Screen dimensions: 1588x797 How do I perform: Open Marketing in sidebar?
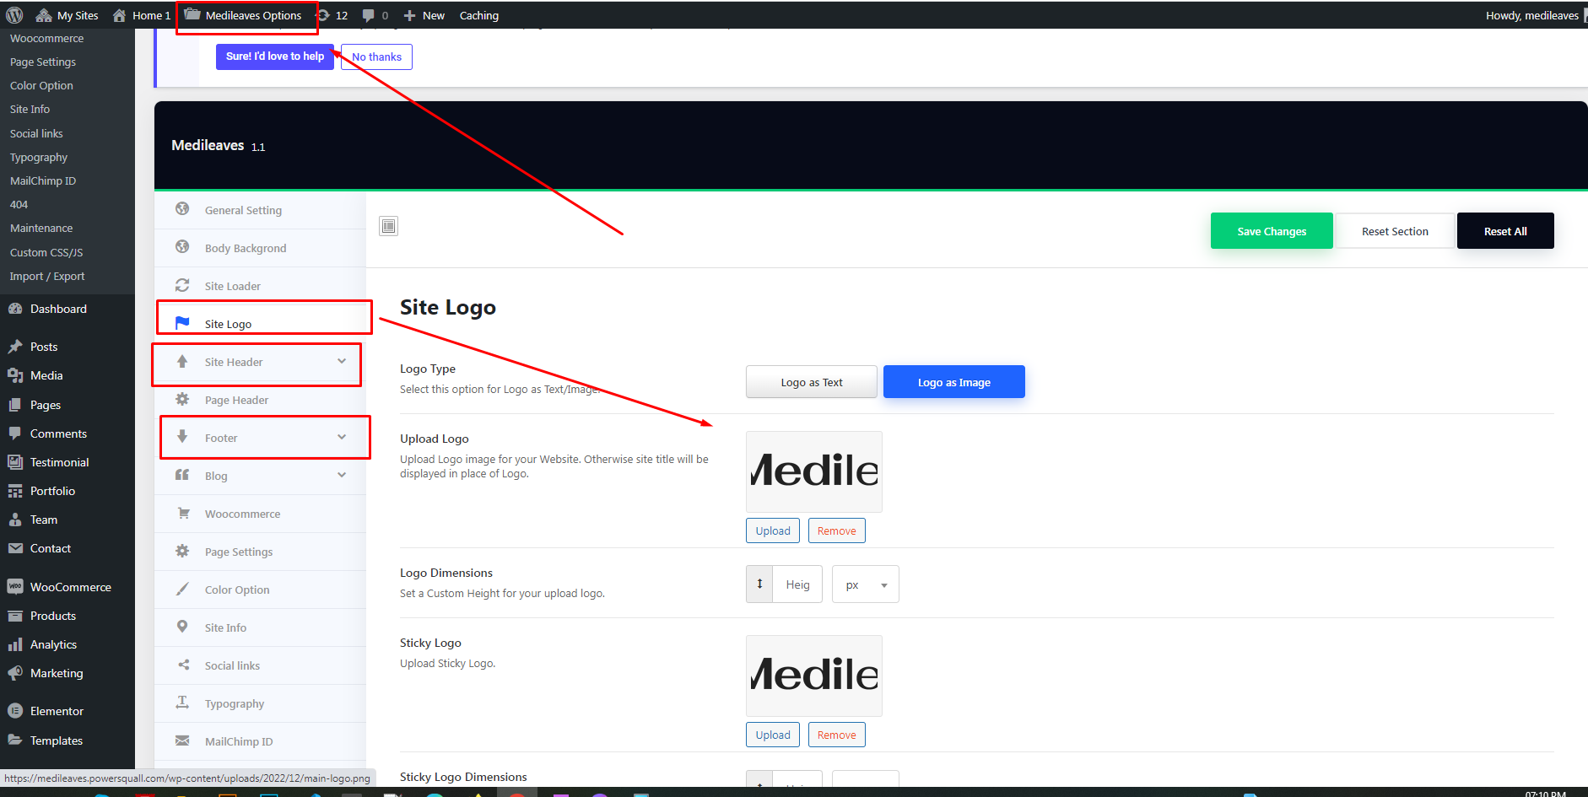(68, 673)
